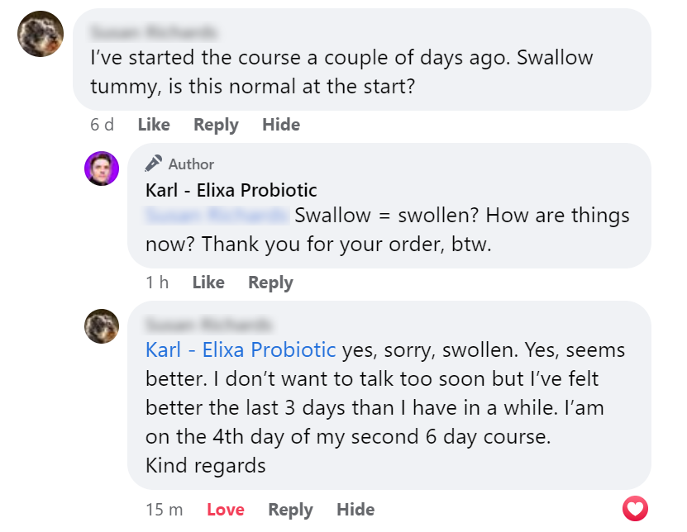This screenshot has width=687, height=532.
Task: Reply to Karl's 'Swallow = swollen?' comment
Action: (x=270, y=283)
